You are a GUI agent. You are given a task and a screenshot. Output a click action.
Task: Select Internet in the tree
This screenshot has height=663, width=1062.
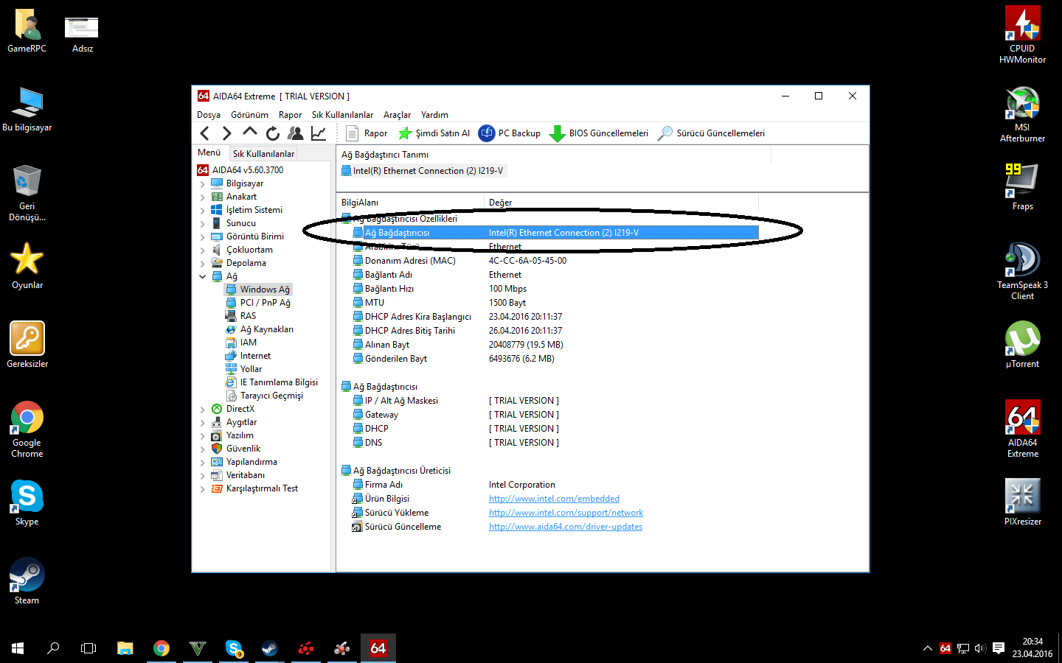[255, 356]
